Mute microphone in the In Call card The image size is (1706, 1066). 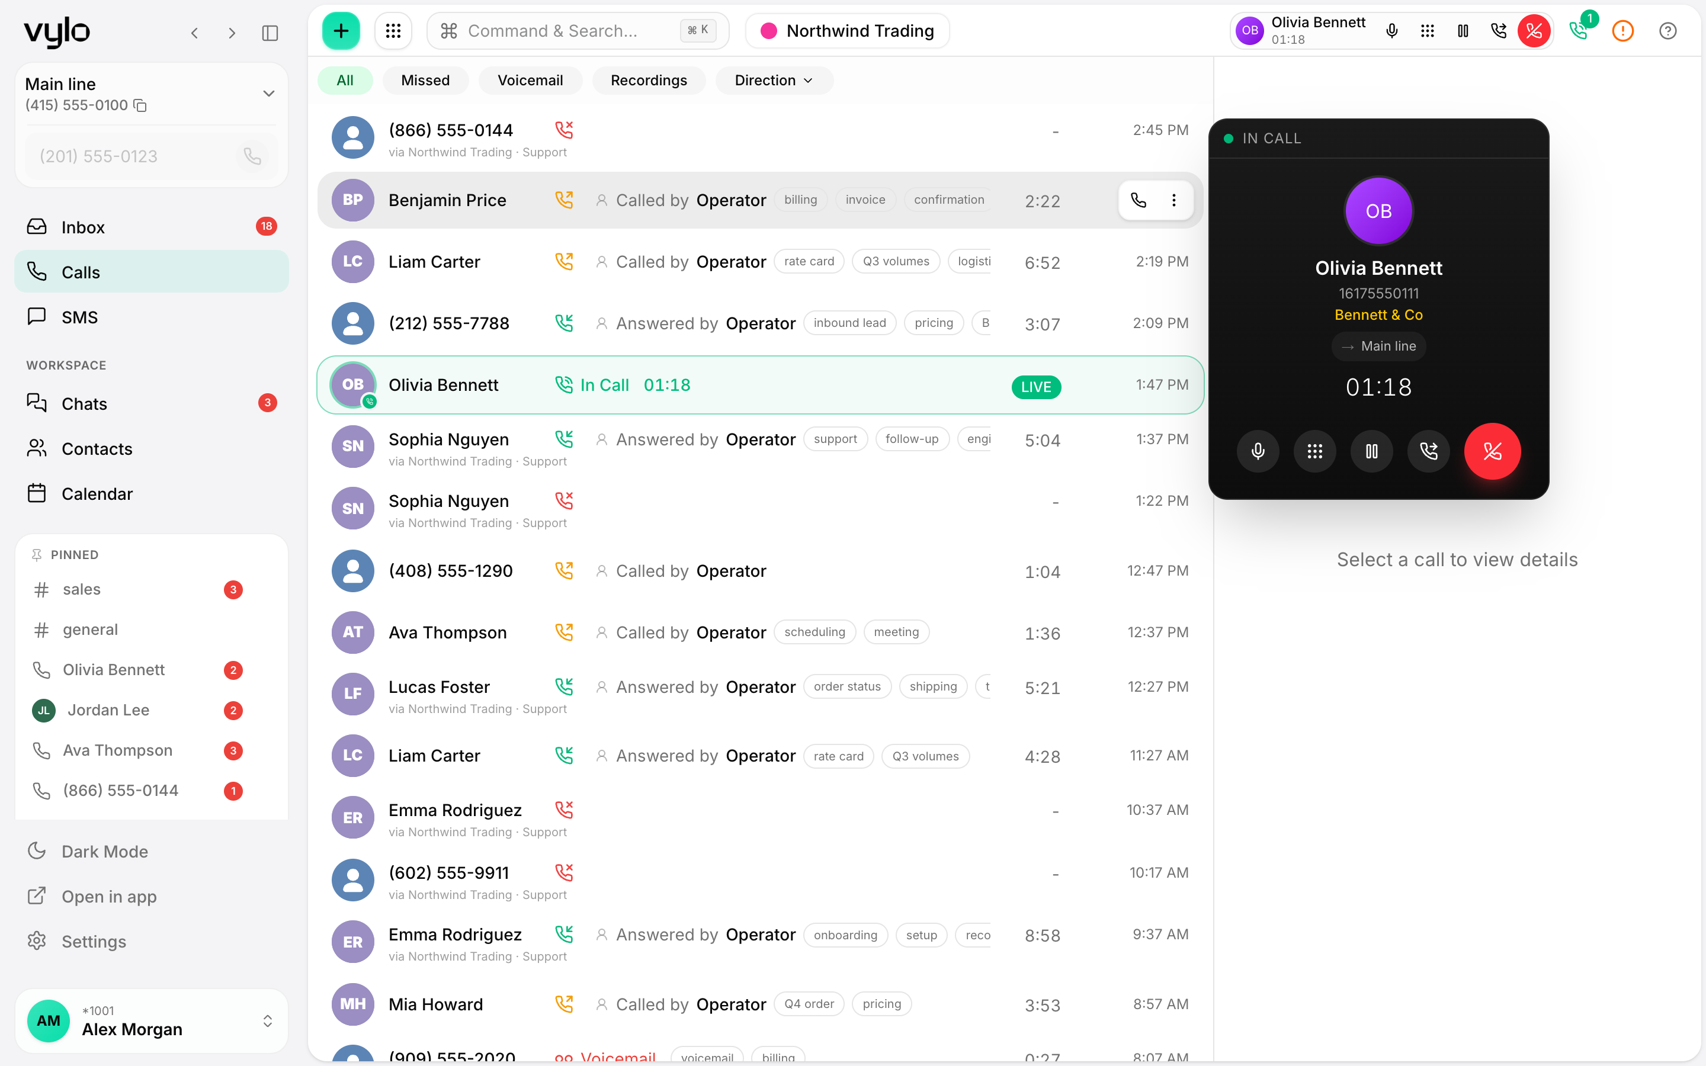click(x=1258, y=451)
